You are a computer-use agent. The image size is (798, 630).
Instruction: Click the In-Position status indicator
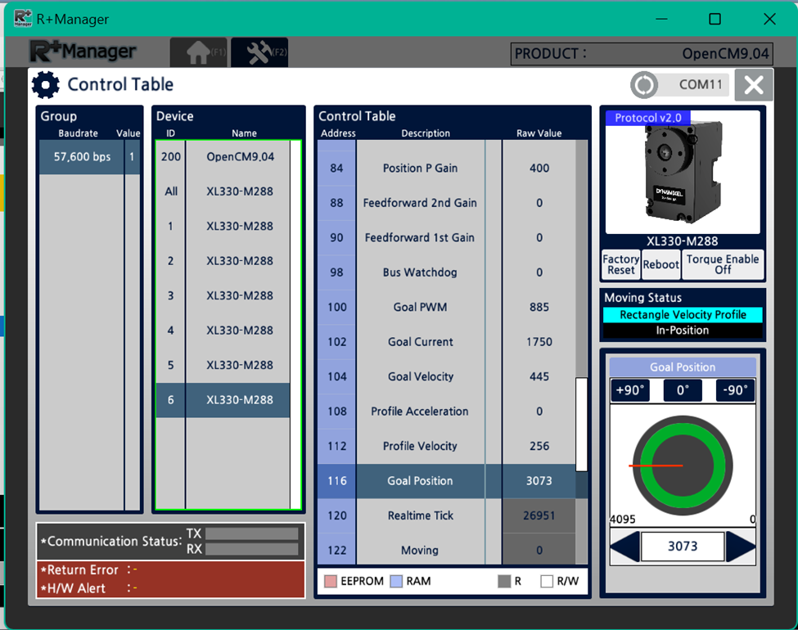pos(683,331)
